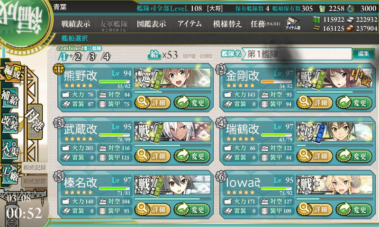
Task: Open the 戦績表示 menu item
Action: click(x=76, y=24)
